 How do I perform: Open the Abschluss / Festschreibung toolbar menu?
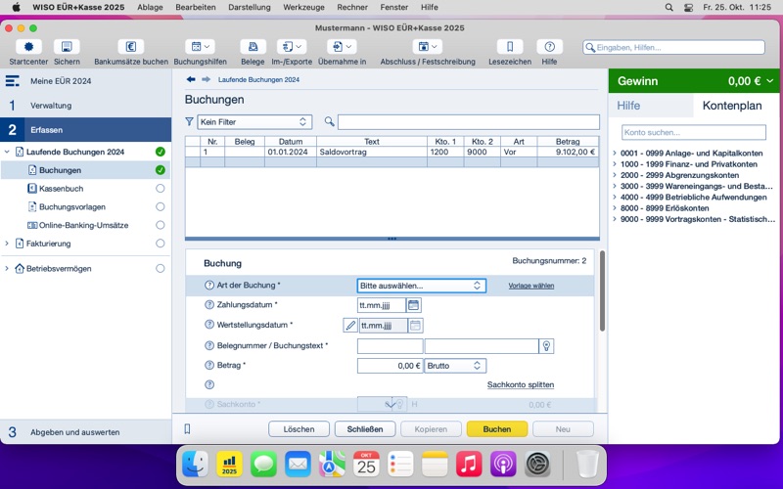[x=428, y=47]
